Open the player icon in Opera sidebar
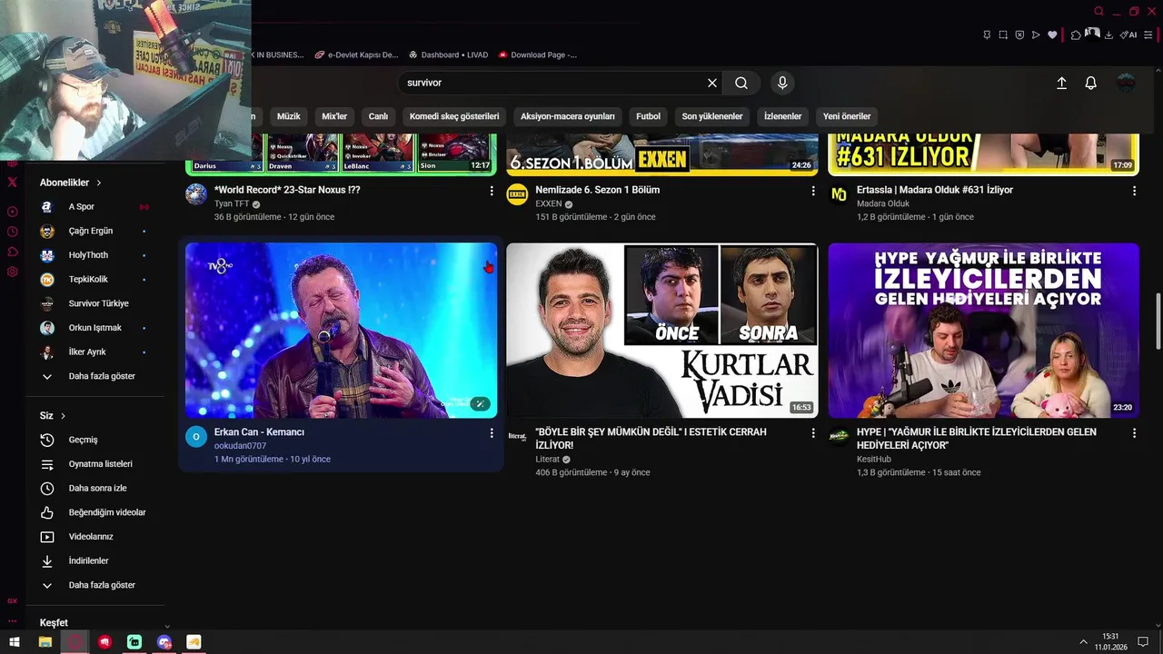The height and width of the screenshot is (654, 1163). click(x=12, y=212)
